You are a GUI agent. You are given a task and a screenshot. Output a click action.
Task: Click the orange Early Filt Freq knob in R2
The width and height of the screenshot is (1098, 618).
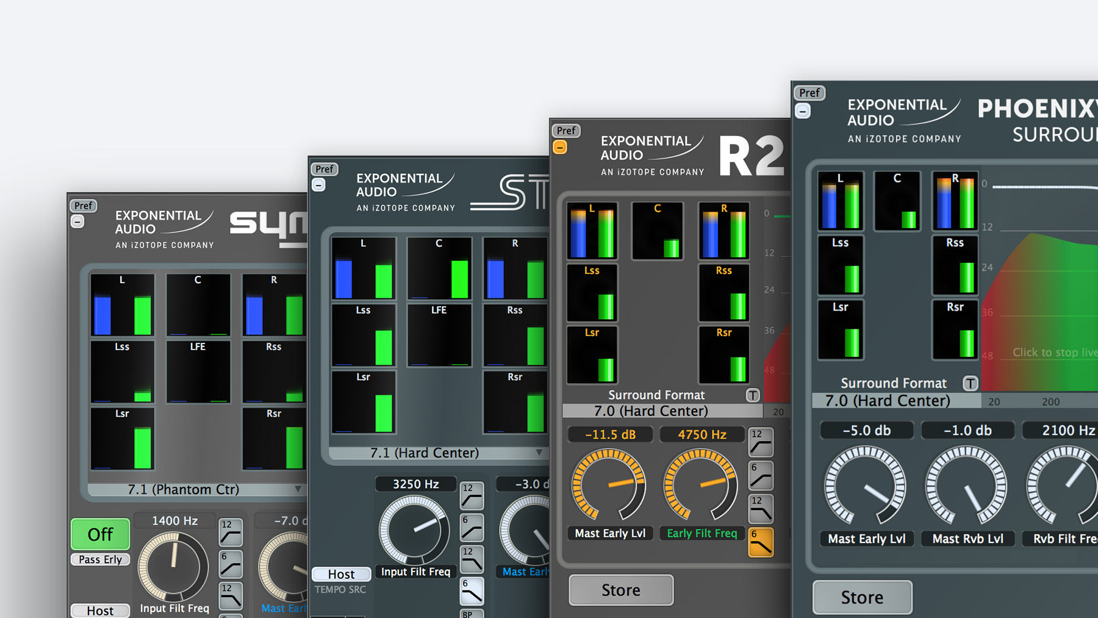700,485
